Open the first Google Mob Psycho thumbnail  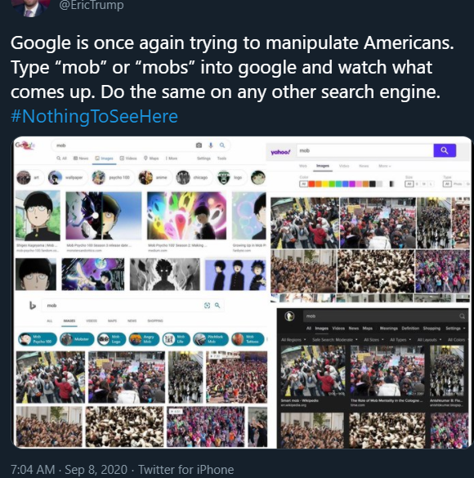point(38,216)
